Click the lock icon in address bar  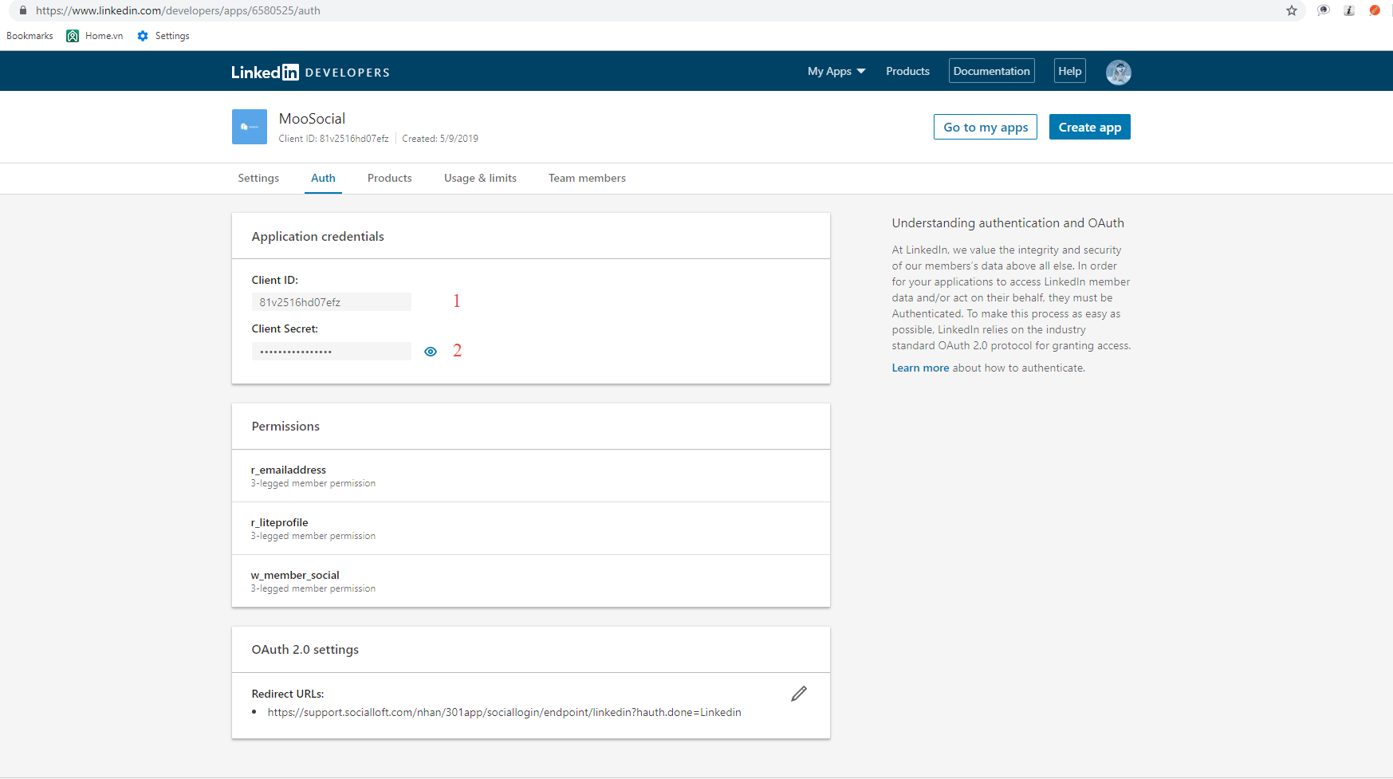tap(23, 10)
